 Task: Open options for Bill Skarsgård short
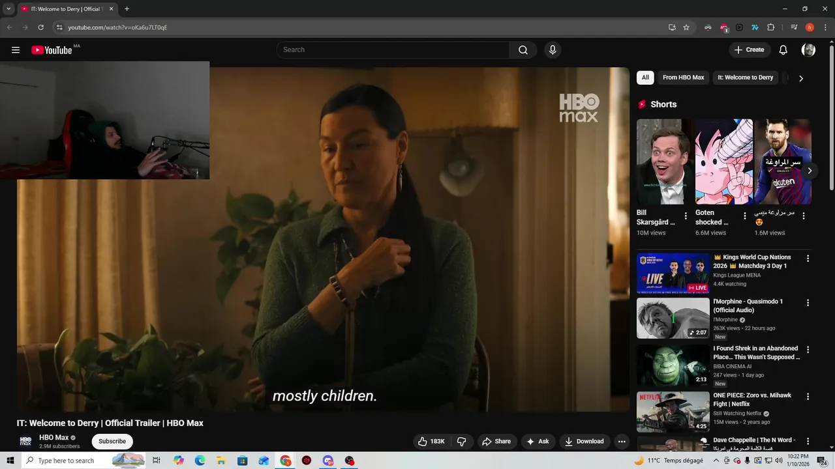(686, 216)
